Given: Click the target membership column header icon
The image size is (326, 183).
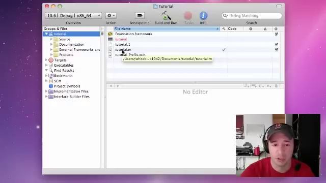Looking at the screenshot, I should [x=276, y=29].
